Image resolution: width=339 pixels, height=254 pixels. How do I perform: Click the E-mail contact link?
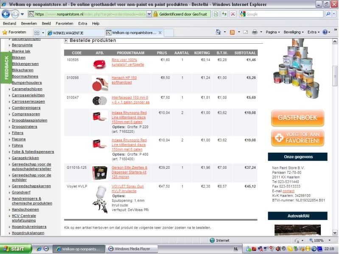coord(289,191)
